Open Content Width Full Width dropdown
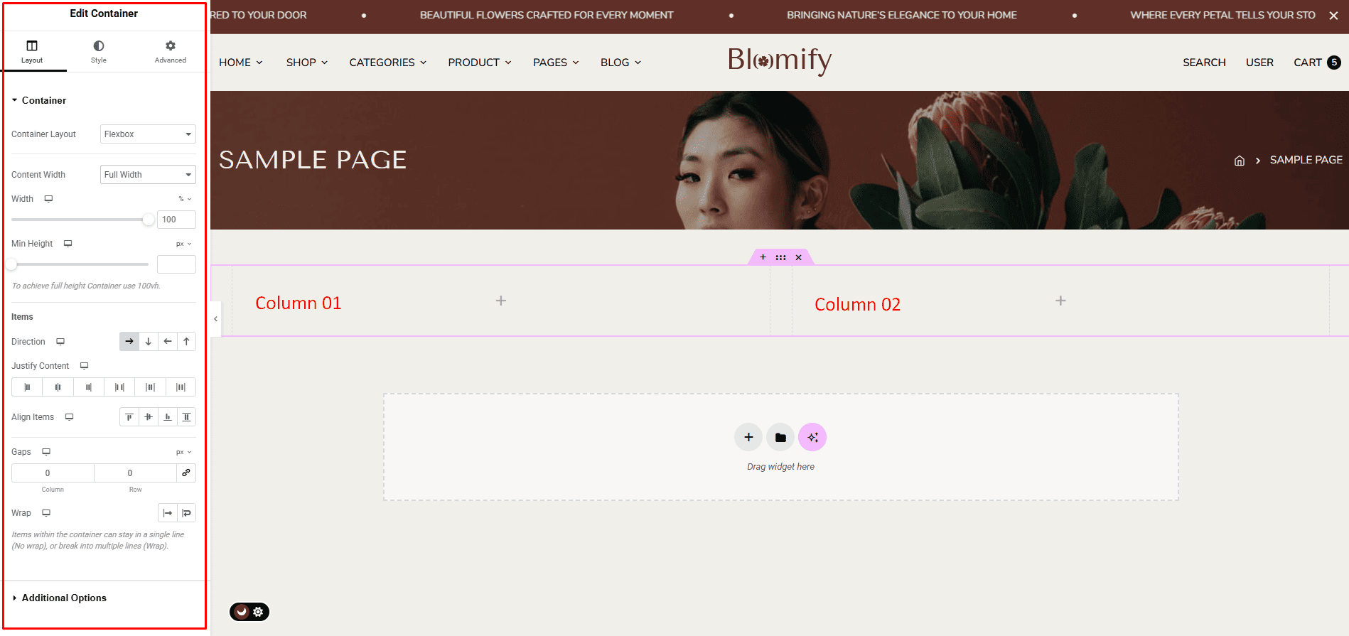 click(x=148, y=175)
